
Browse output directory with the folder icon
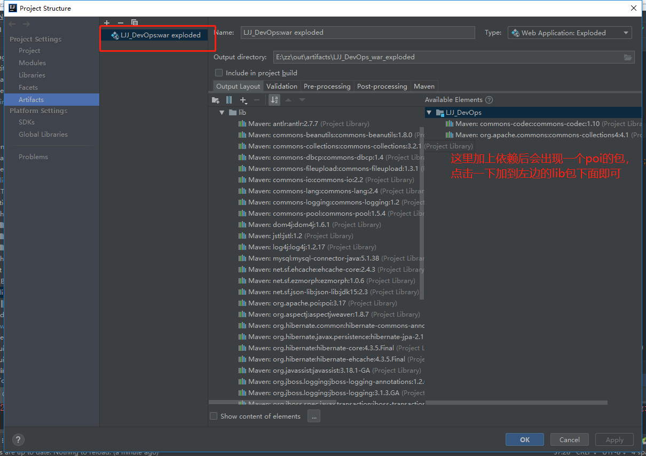pos(628,57)
